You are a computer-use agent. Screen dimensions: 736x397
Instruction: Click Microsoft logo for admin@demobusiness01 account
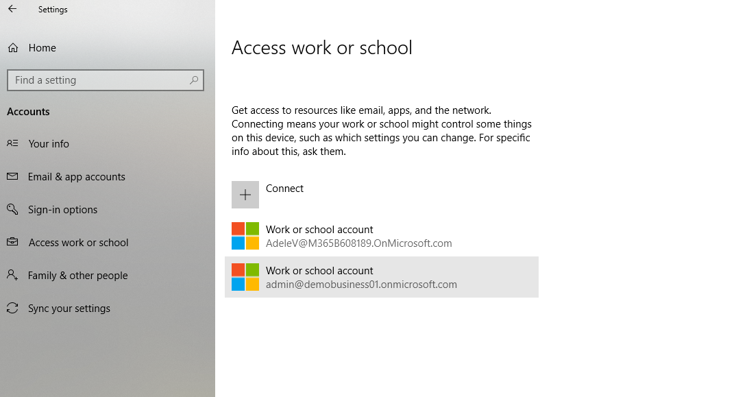[x=245, y=277]
